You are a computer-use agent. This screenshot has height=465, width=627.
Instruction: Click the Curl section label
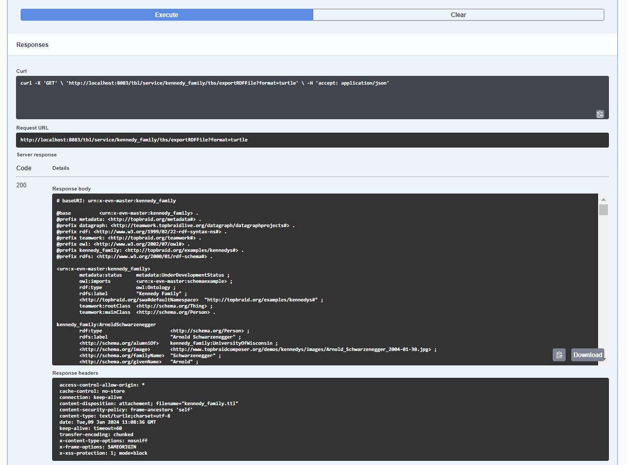[21, 71]
